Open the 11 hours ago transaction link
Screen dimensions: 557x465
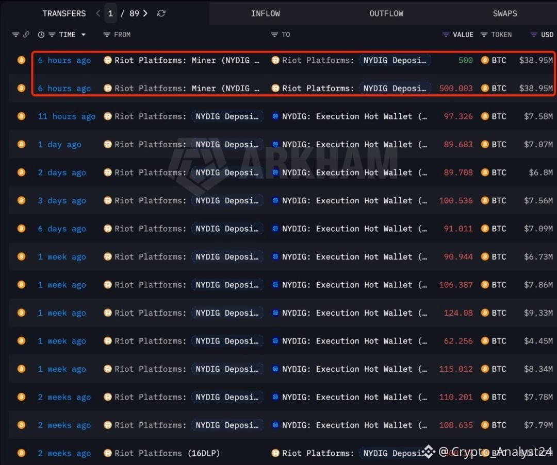point(67,116)
